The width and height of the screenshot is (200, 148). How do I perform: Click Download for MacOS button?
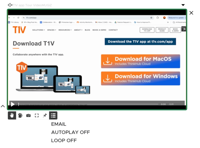141,61
